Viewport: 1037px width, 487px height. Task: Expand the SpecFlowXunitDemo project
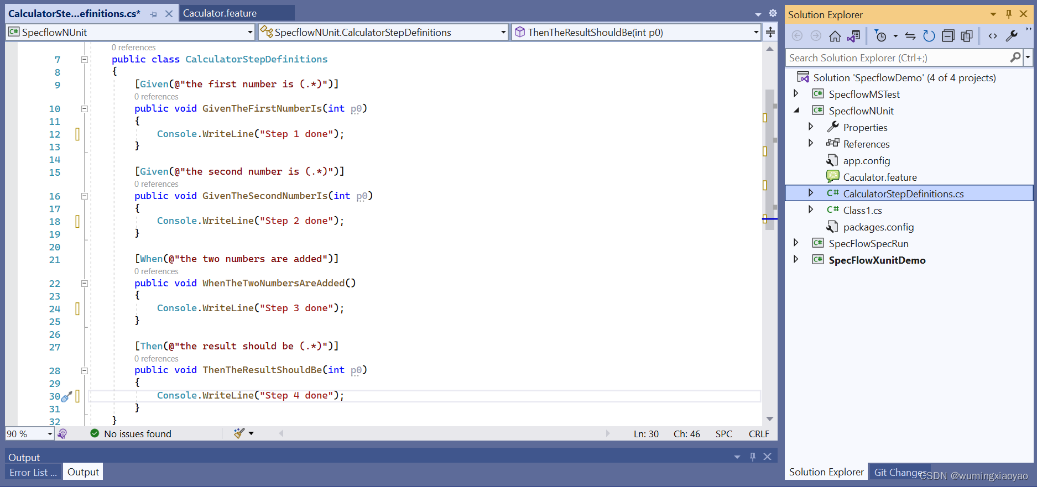pyautogui.click(x=796, y=259)
